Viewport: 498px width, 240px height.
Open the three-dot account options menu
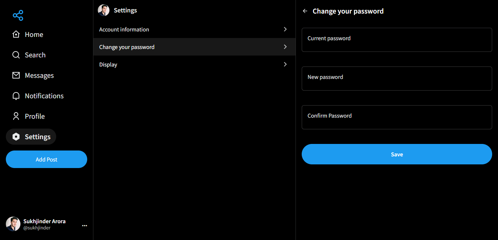[85, 226]
